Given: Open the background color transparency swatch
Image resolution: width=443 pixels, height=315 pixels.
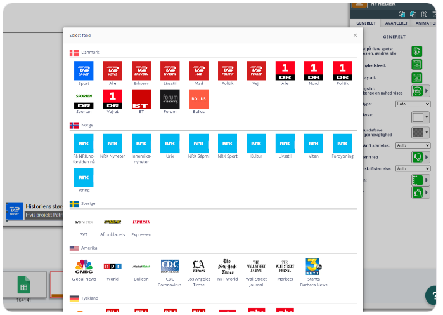Looking at the screenshot, I should point(420,132).
